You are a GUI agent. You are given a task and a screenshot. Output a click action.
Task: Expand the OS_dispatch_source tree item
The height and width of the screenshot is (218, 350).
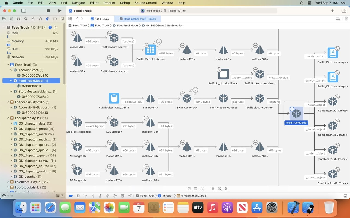tap(11, 166)
